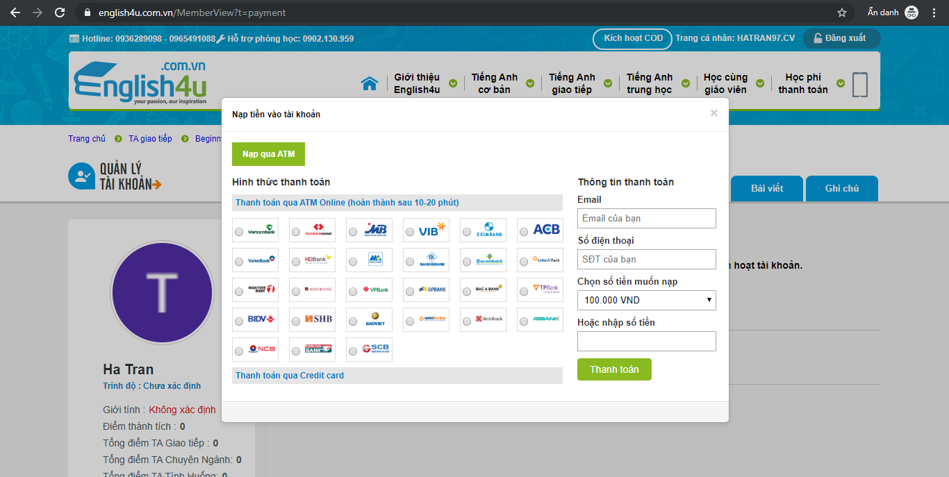Open the TA giao tiếp breadcrumb link
The width and height of the screenshot is (949, 477).
pyautogui.click(x=150, y=139)
